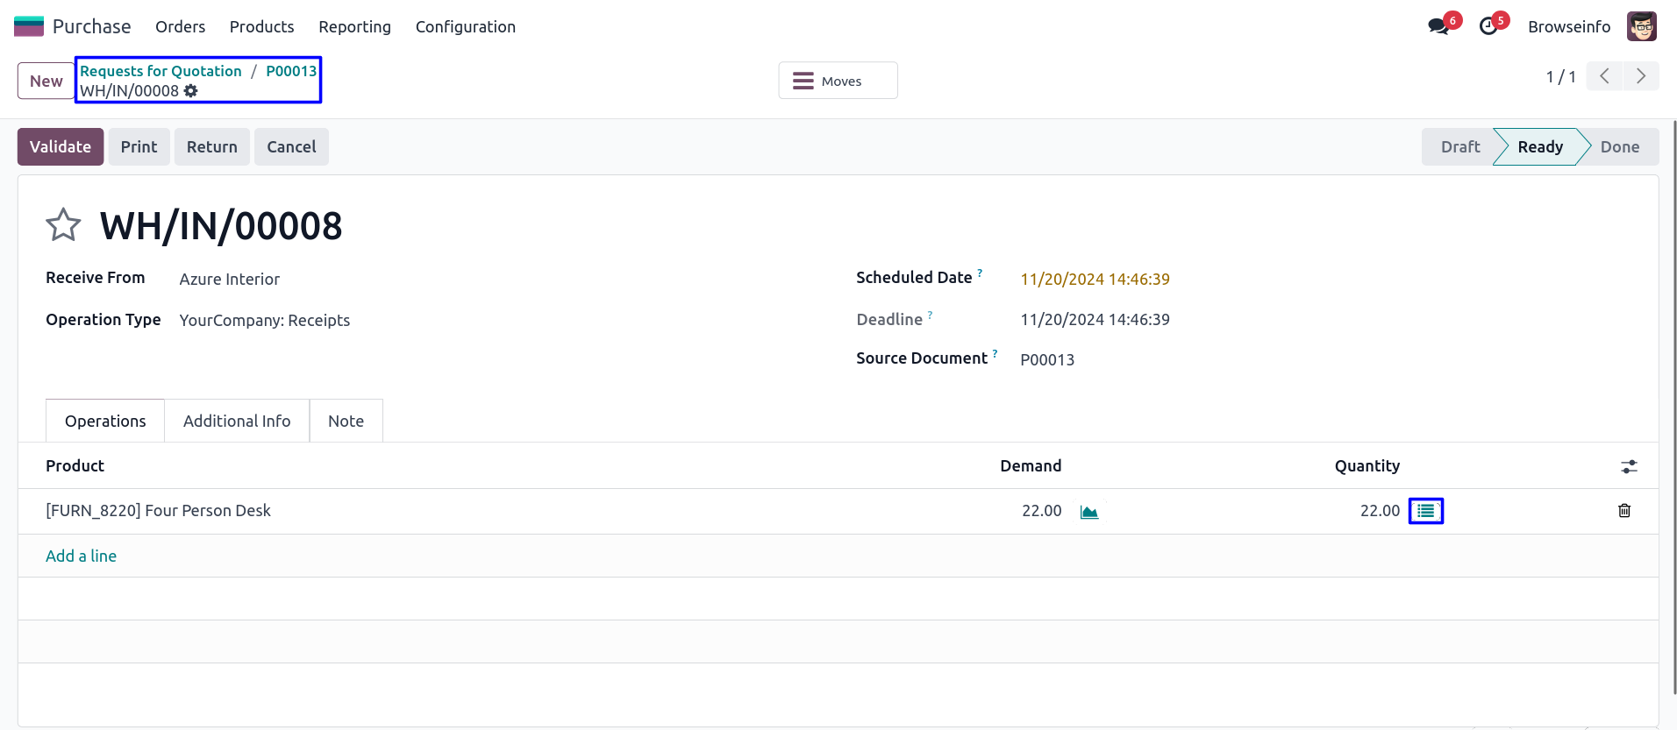Viewport: 1677px width, 730px height.
Task: Open the Moves smart button
Action: pos(838,81)
